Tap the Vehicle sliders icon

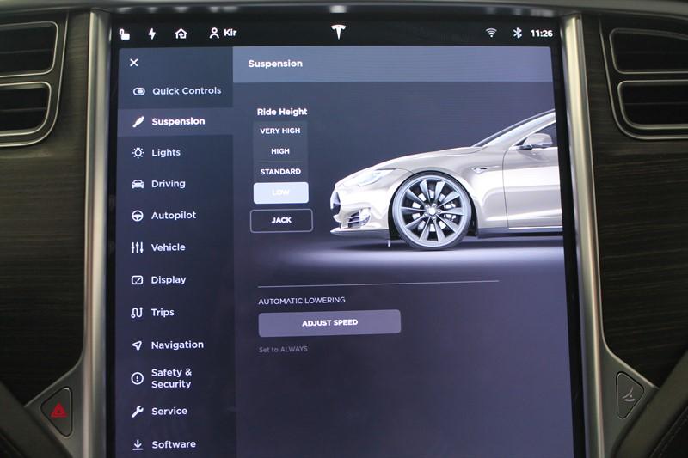click(x=137, y=247)
